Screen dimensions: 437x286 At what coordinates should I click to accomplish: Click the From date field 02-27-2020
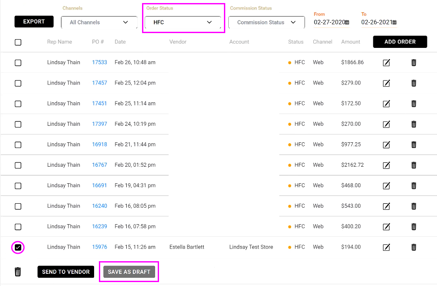click(x=329, y=22)
